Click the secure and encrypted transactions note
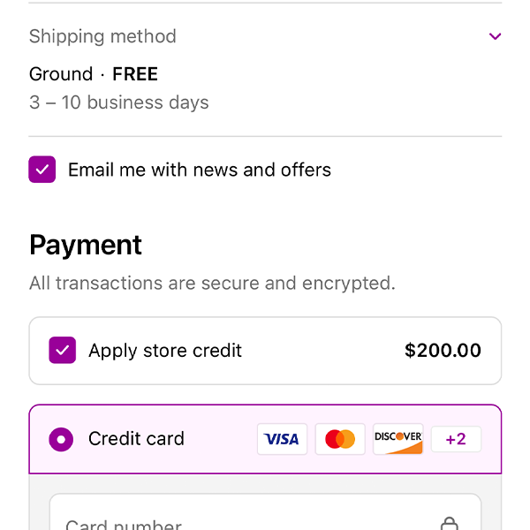This screenshot has width=530, height=530. [212, 284]
